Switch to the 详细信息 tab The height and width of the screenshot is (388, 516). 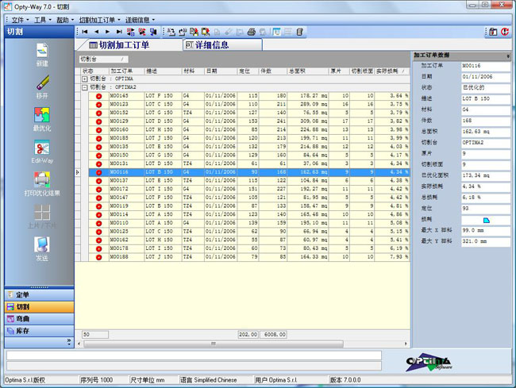pos(222,44)
